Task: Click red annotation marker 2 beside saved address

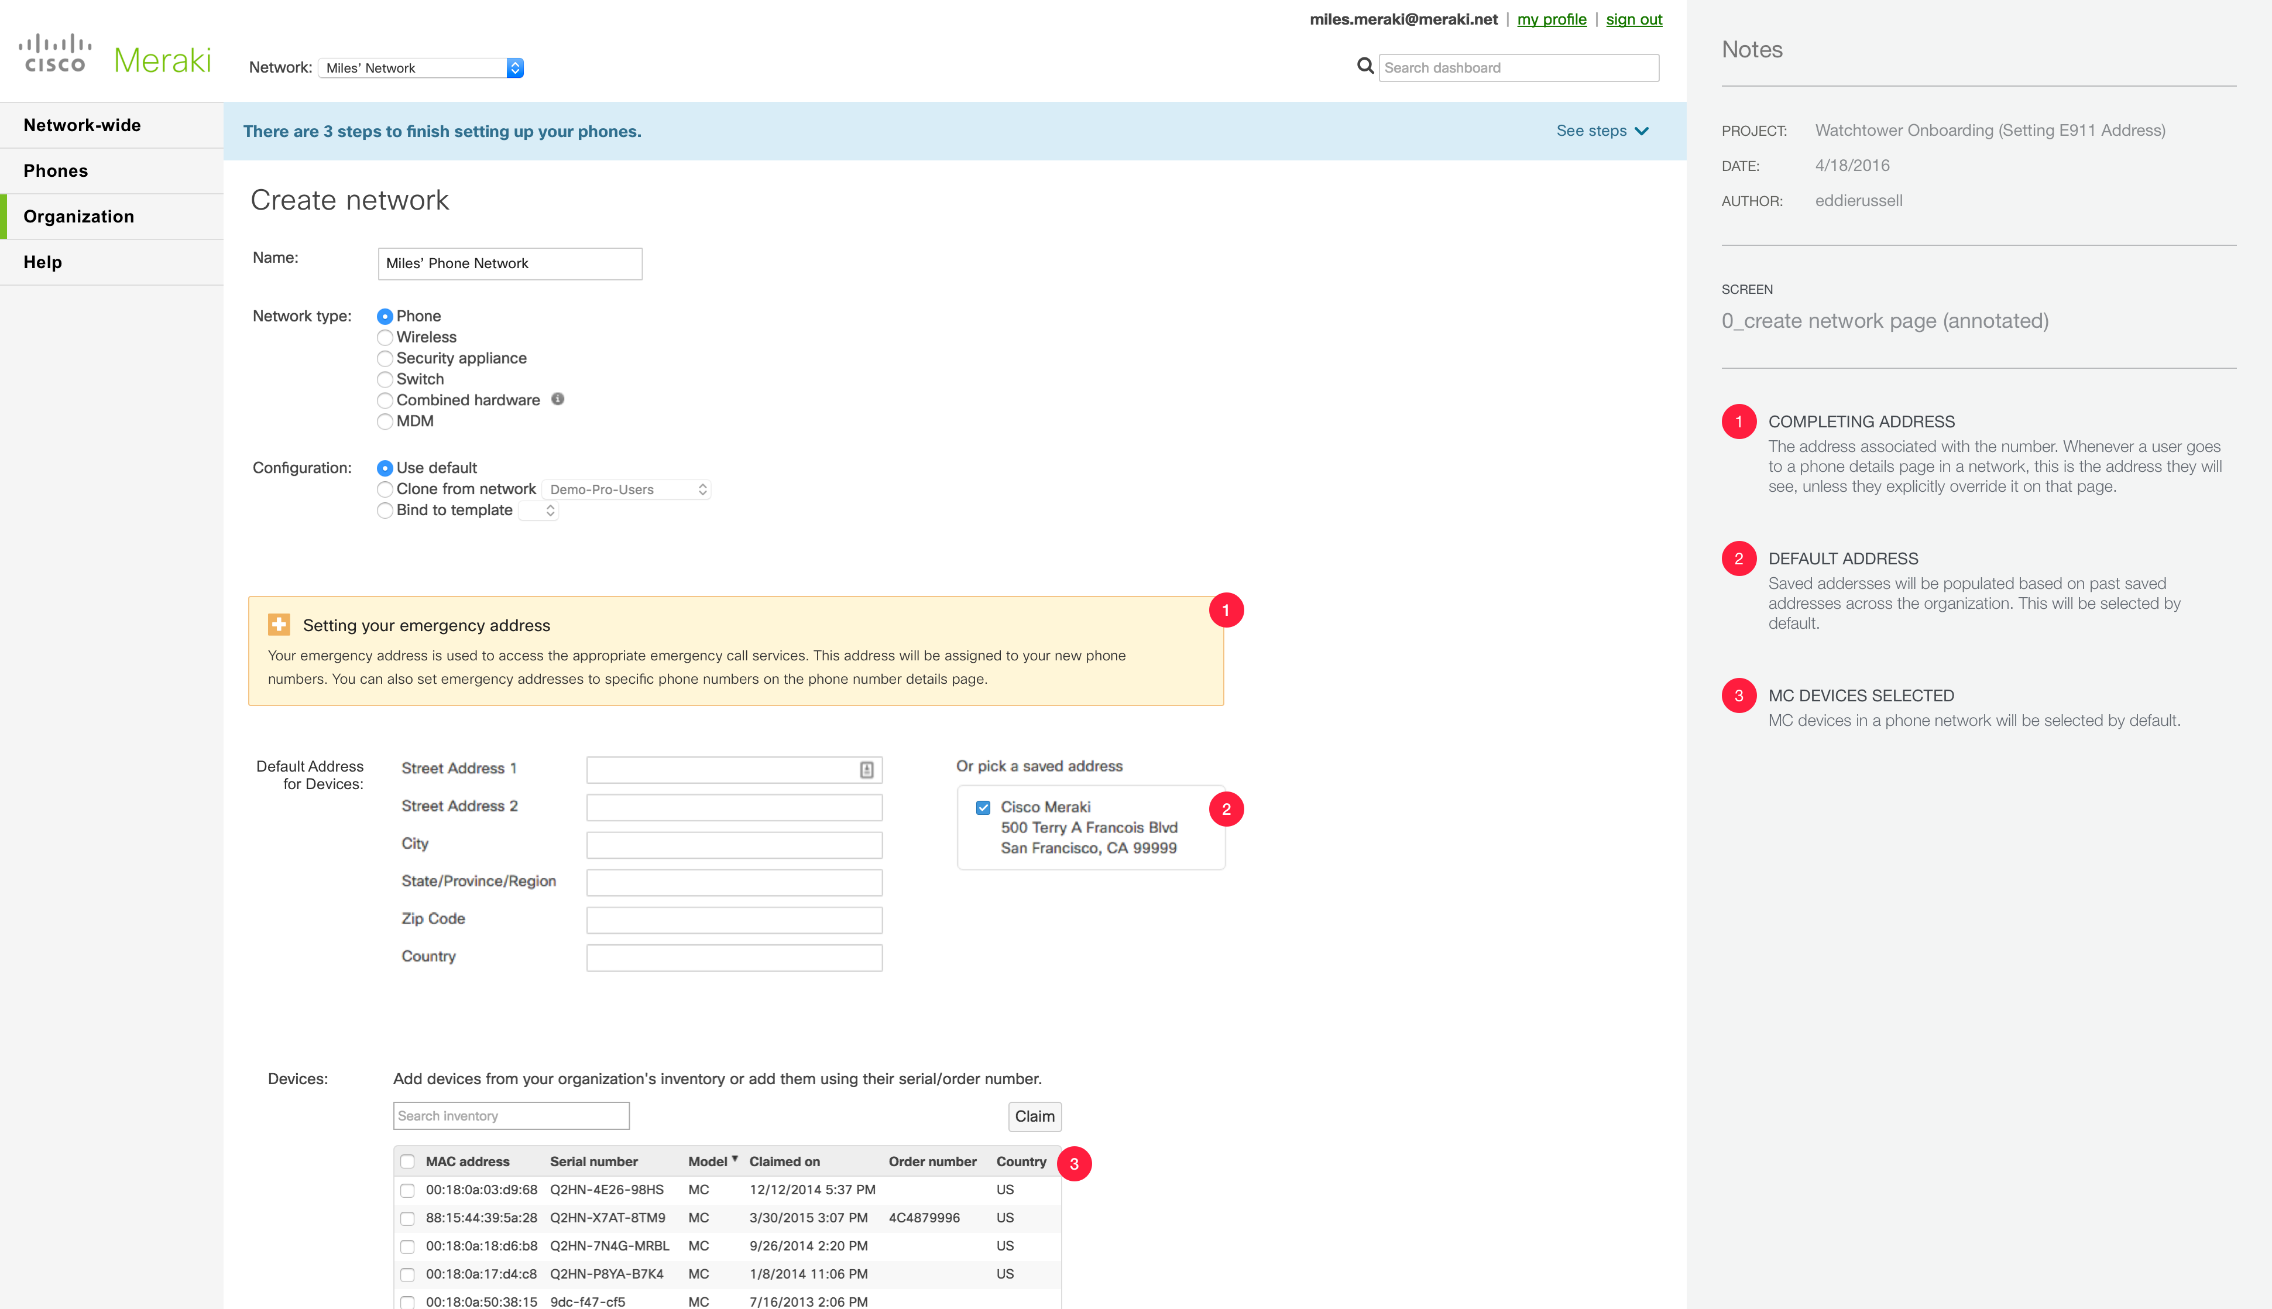Action: (1226, 809)
